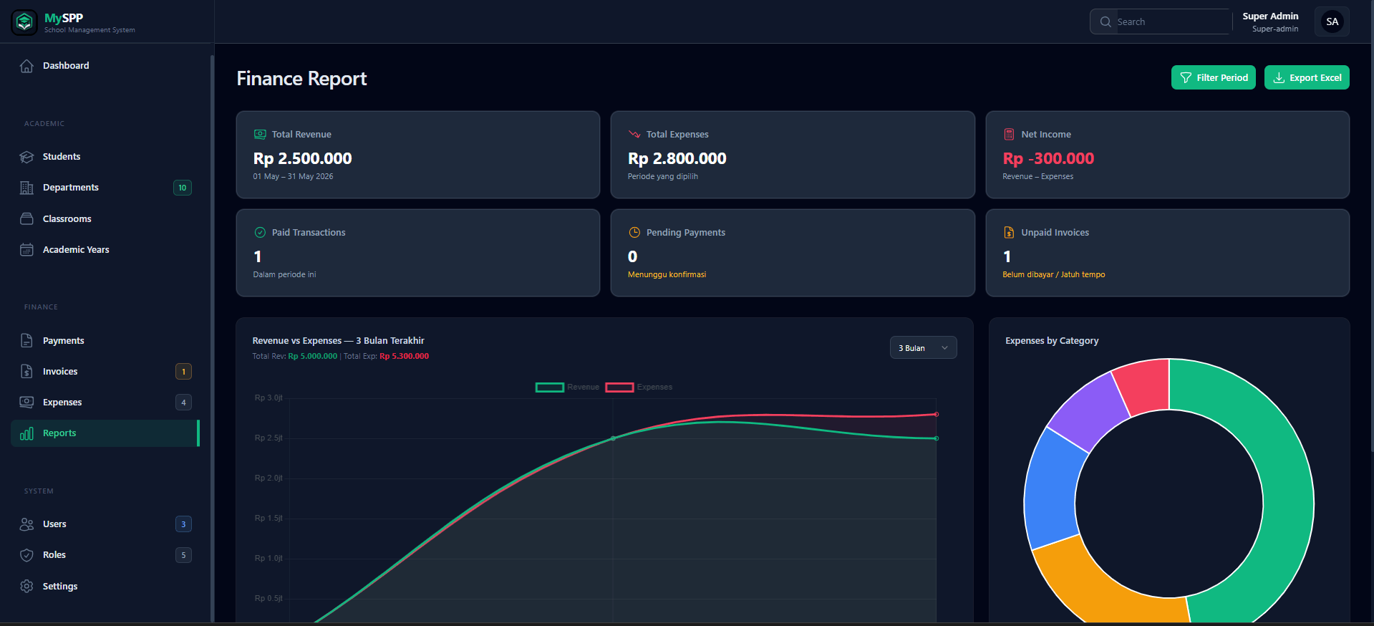Click the Unpaid Invoices file icon
Image resolution: width=1374 pixels, height=626 pixels.
[x=1009, y=232]
